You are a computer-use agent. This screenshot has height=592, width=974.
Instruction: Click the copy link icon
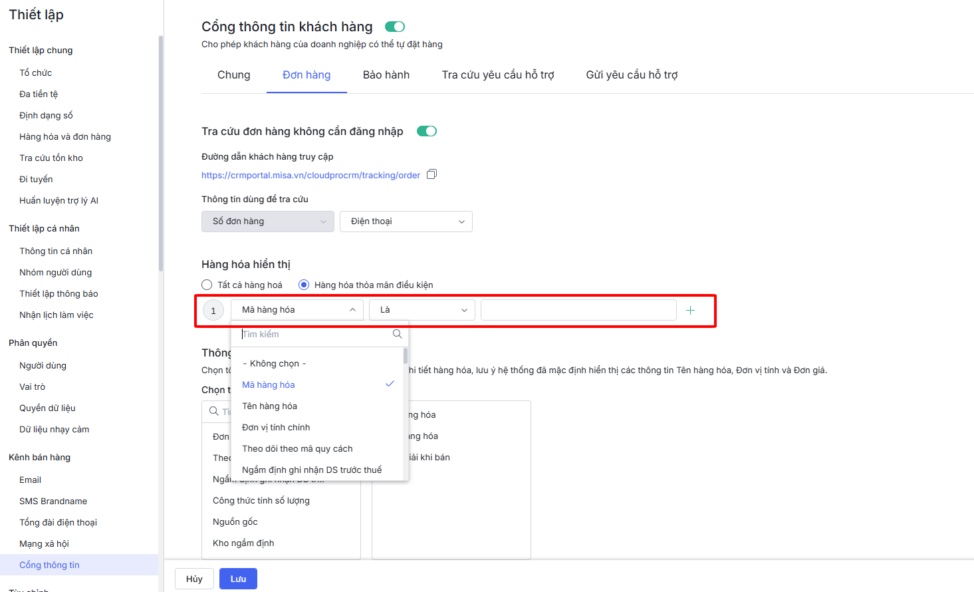pos(431,174)
